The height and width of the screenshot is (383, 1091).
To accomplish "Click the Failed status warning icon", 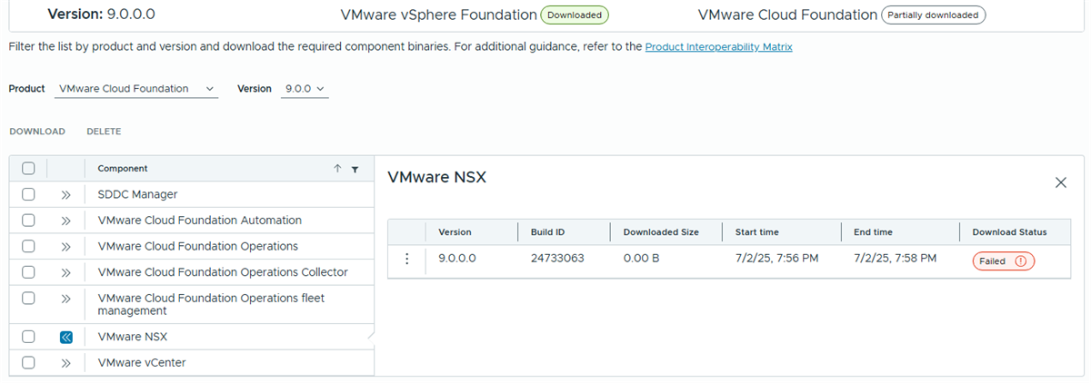I will tap(1019, 260).
